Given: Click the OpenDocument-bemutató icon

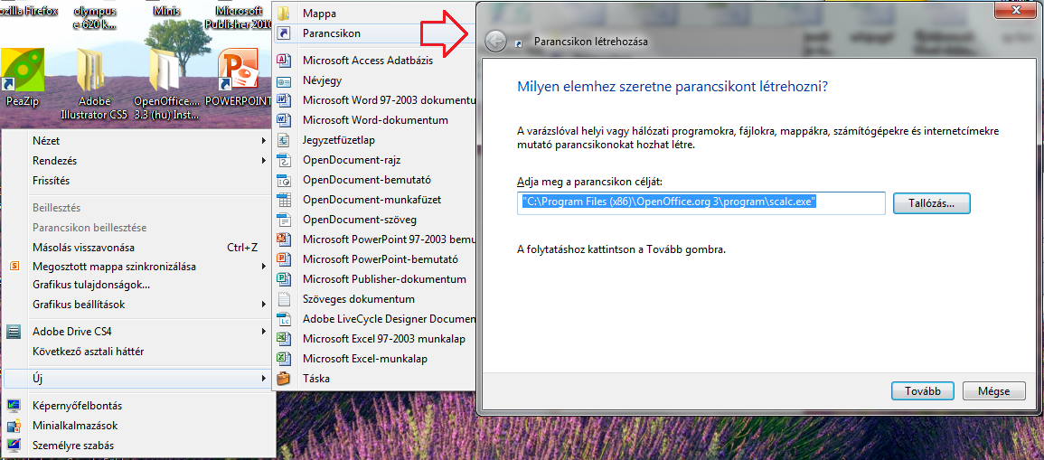Looking at the screenshot, I should [x=285, y=180].
